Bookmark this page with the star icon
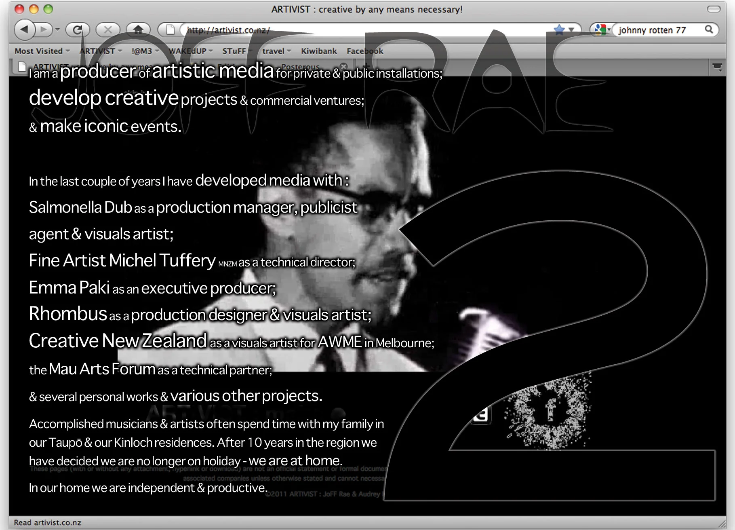 click(x=559, y=30)
